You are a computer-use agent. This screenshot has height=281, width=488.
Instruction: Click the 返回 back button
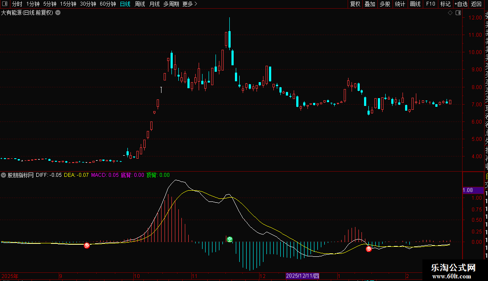[x=476, y=4]
